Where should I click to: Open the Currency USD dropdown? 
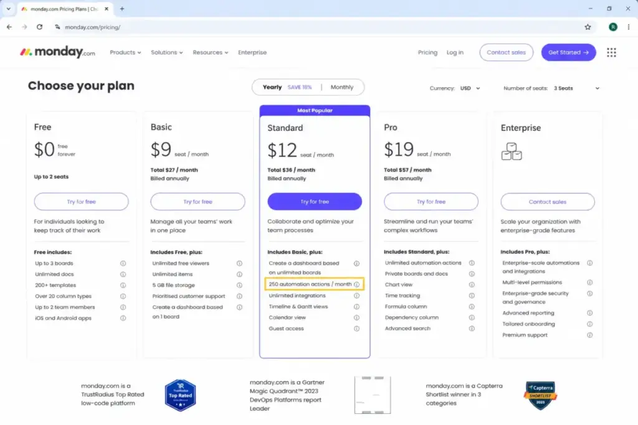point(470,88)
